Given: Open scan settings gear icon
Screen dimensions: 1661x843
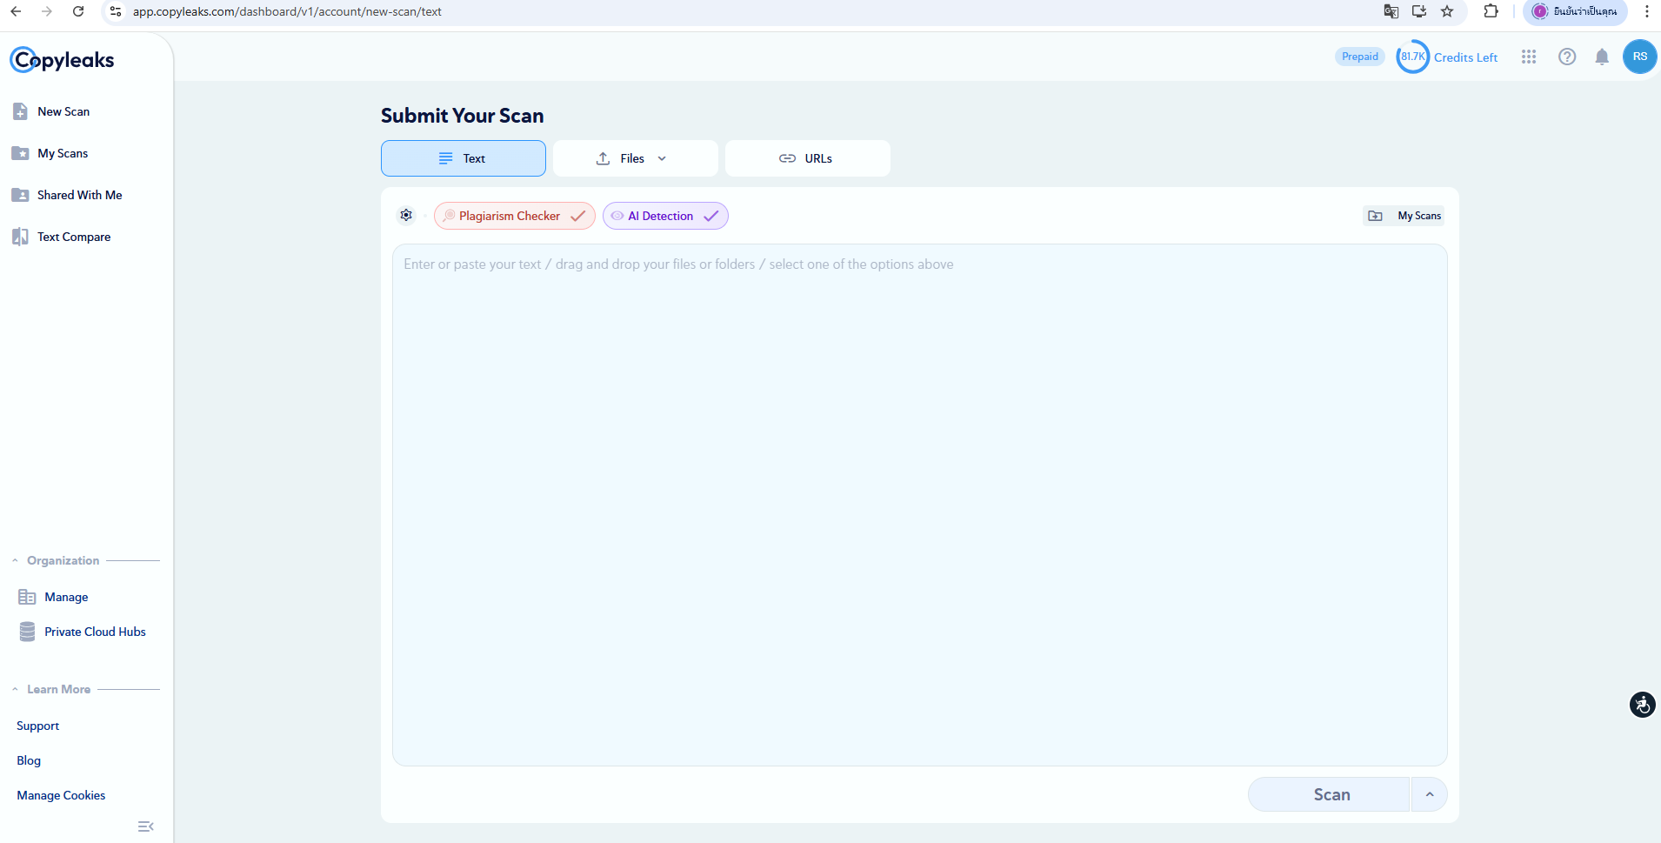Looking at the screenshot, I should pos(406,216).
